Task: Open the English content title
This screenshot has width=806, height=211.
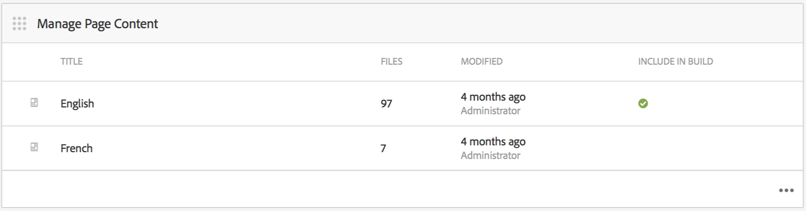Action: click(x=77, y=104)
